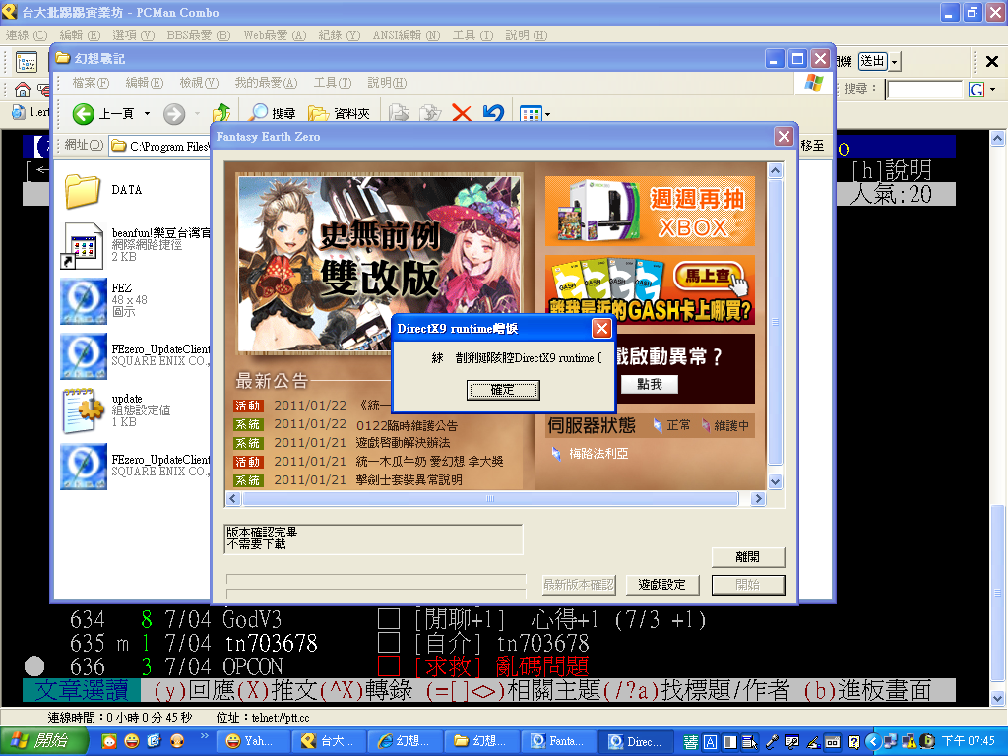This screenshot has height=756, width=1008.
Task: Select the FEZ icon file
Action: pyautogui.click(x=84, y=300)
